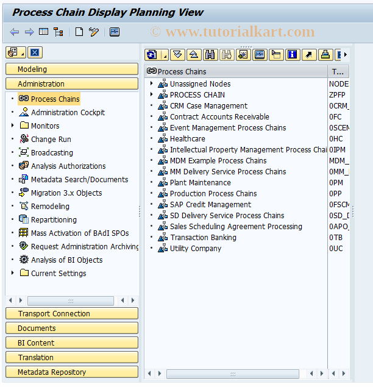Open Metadata Search/Documents

79,179
